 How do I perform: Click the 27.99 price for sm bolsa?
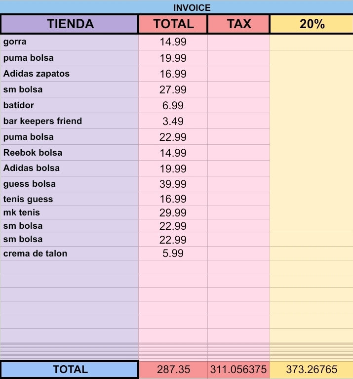173,89
